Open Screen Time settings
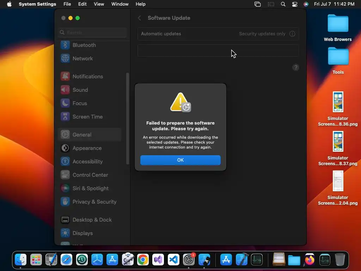361x271 pixels. (x=90, y=116)
